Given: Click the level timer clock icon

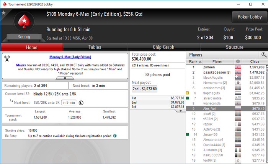Looking at the screenshot, I should [x=81, y=103].
